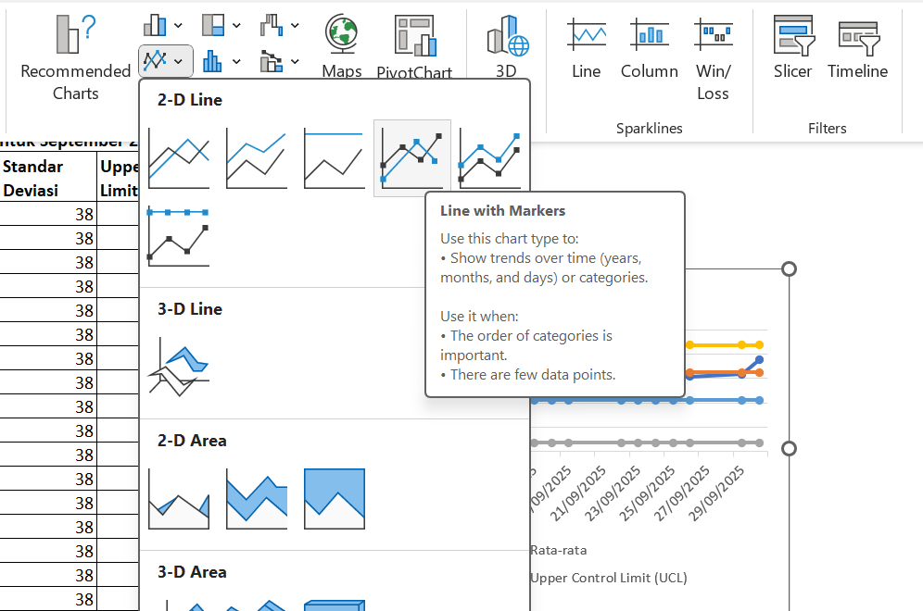The height and width of the screenshot is (611, 923).
Task: Pick the 2-D Stacked Area chart
Action: coord(257,498)
